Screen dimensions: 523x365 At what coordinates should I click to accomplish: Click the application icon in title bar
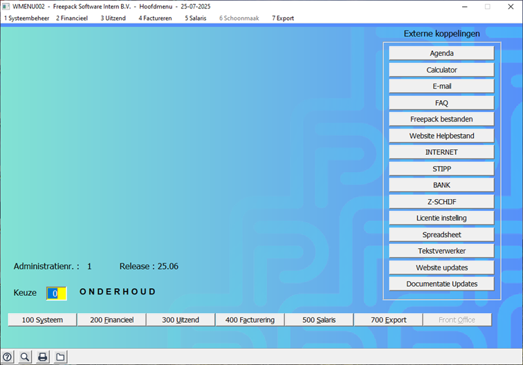tap(6, 7)
